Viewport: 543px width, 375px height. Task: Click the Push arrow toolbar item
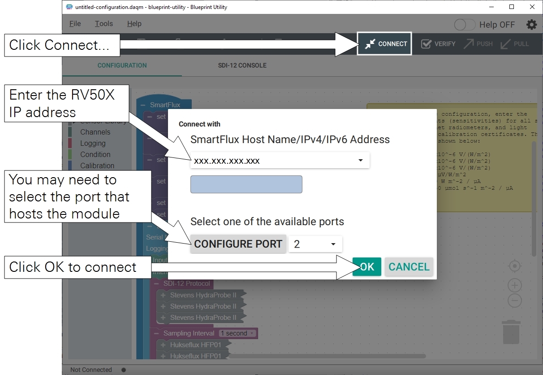[x=478, y=44]
